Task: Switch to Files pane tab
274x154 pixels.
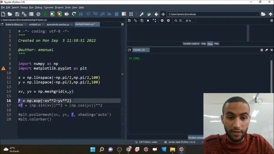Action: [x=216, y=44]
